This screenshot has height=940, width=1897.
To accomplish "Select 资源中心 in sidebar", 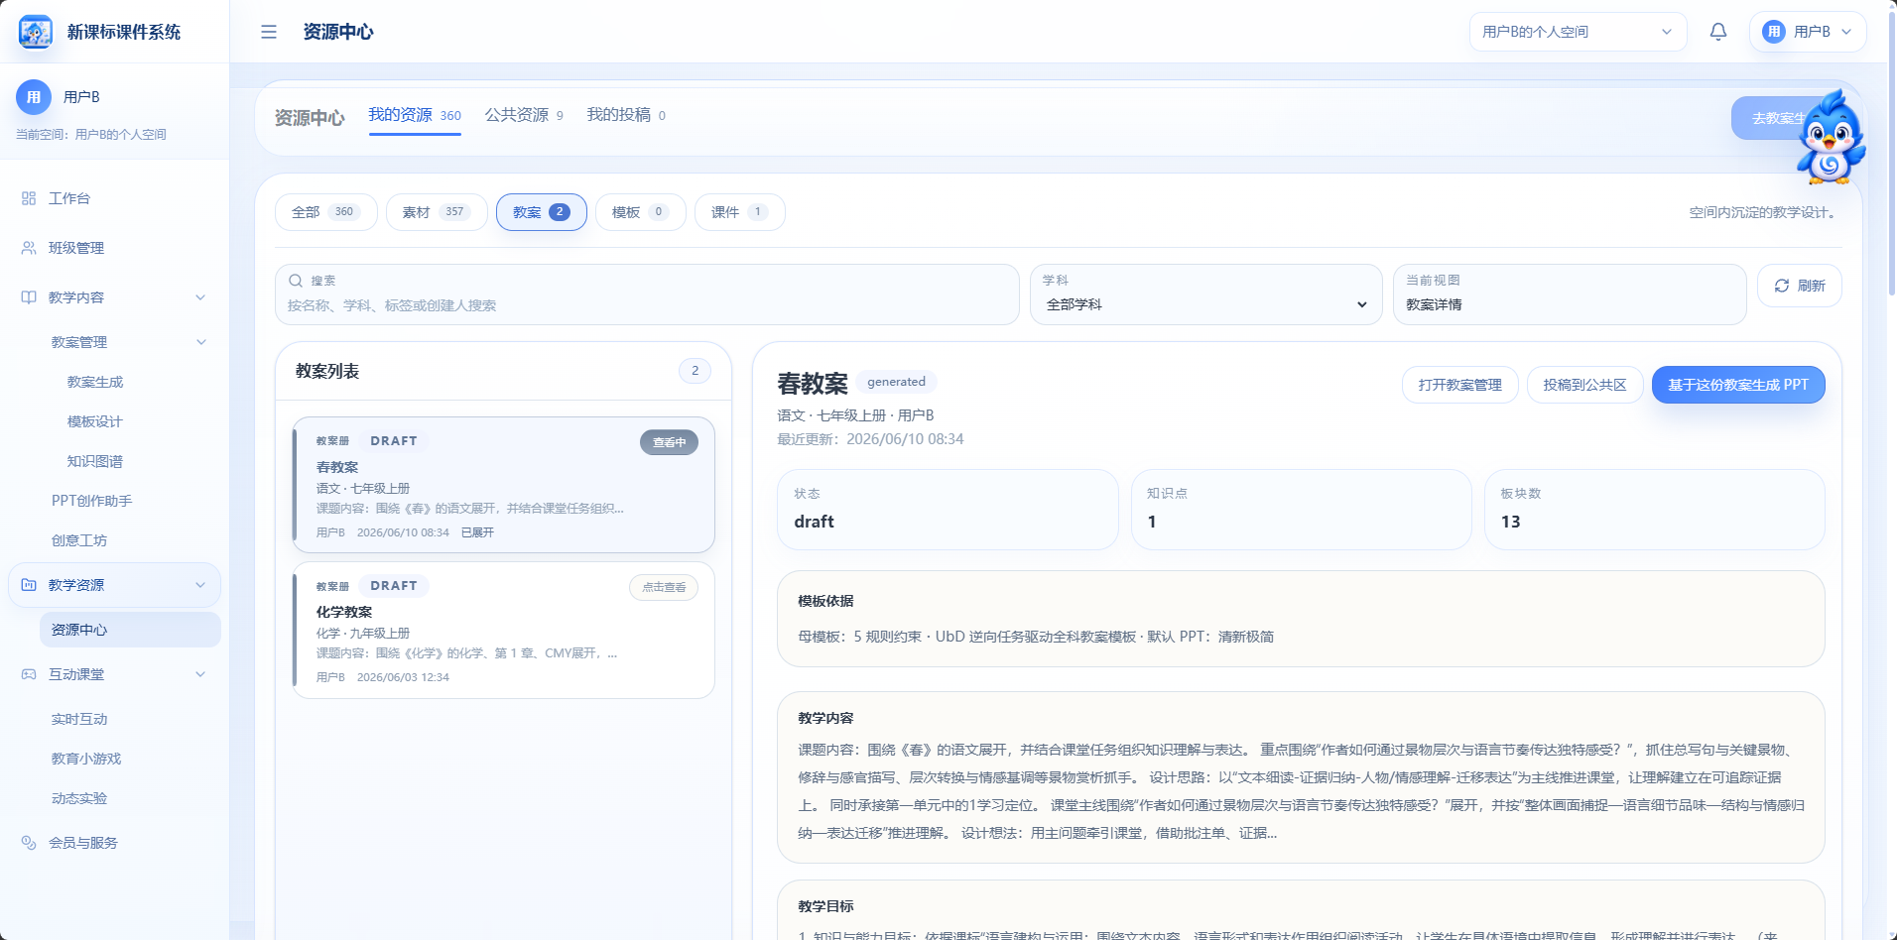I will pyautogui.click(x=130, y=630).
